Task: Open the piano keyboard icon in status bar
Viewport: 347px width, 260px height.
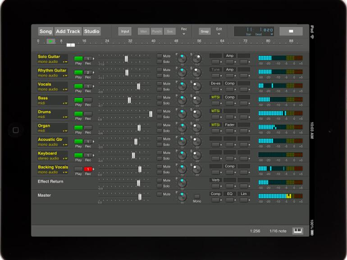Action: point(297,231)
